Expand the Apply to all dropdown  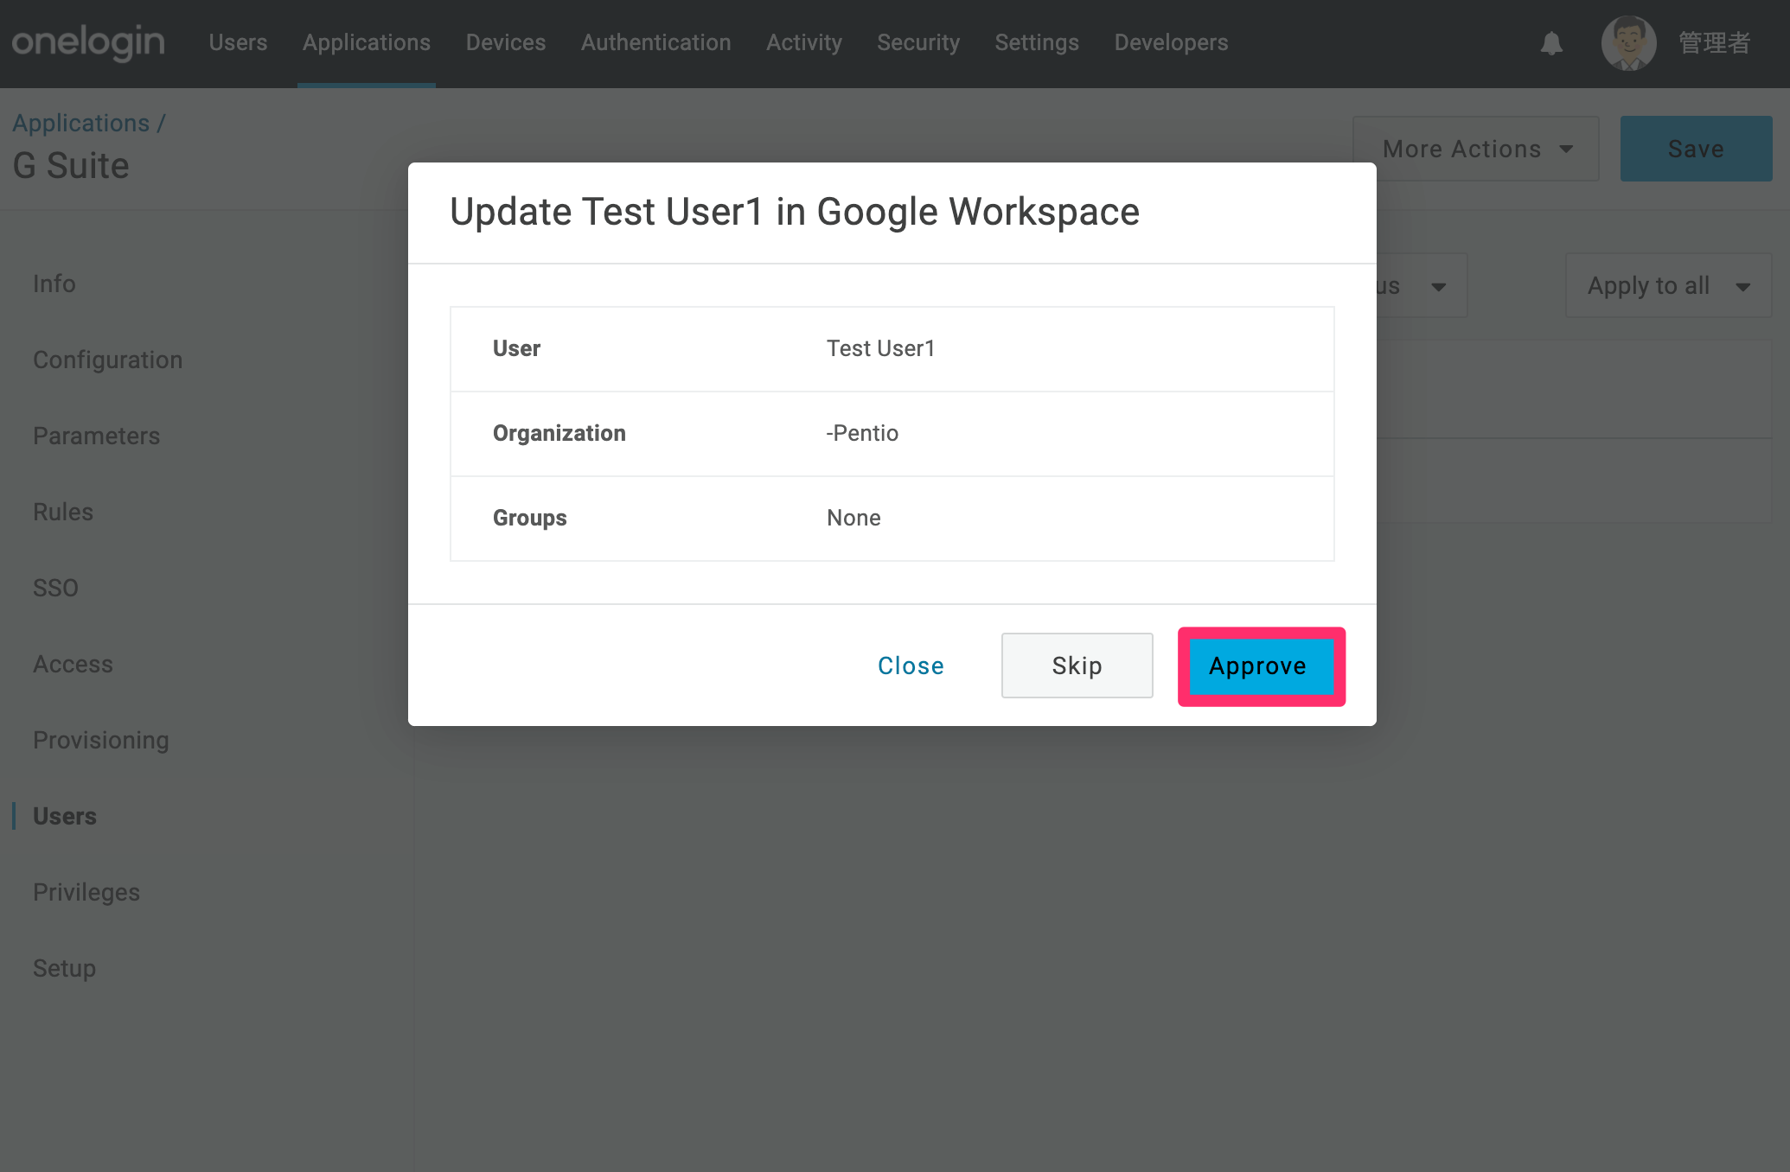1668,285
